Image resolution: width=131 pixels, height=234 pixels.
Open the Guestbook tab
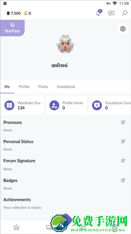pyautogui.click(x=66, y=87)
